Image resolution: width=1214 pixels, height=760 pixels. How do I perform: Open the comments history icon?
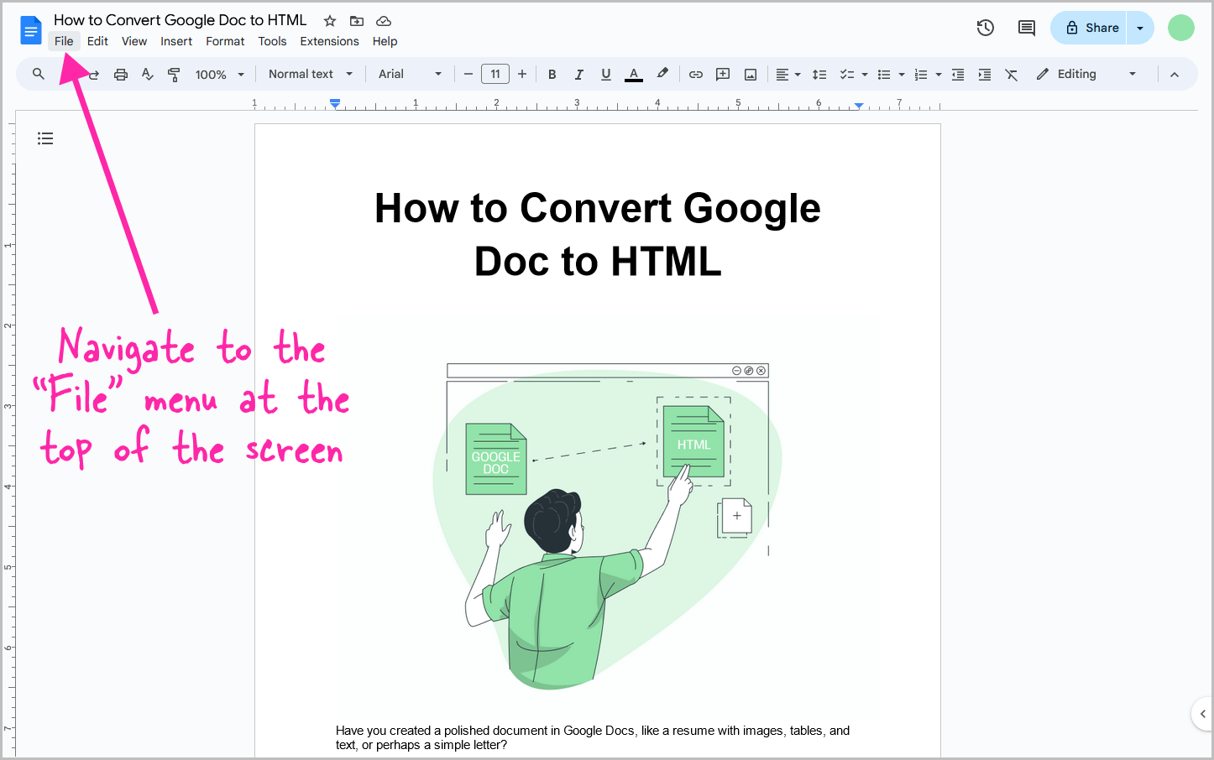pyautogui.click(x=1027, y=28)
